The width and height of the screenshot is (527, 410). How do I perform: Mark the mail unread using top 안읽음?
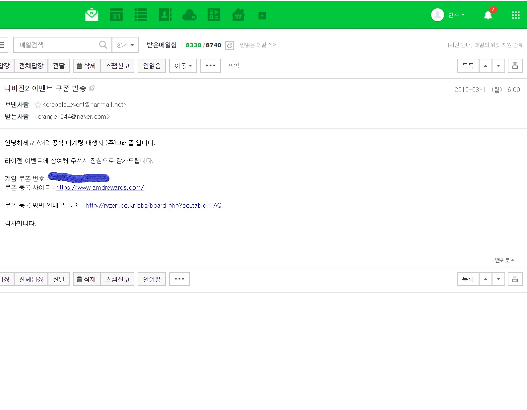click(x=152, y=66)
